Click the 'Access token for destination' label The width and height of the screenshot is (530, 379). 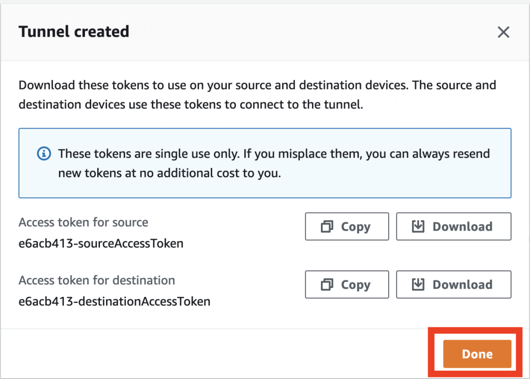coord(97,280)
